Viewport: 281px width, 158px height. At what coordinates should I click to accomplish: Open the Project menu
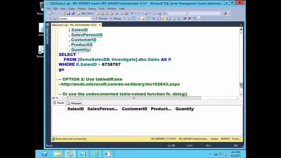[x=82, y=9]
